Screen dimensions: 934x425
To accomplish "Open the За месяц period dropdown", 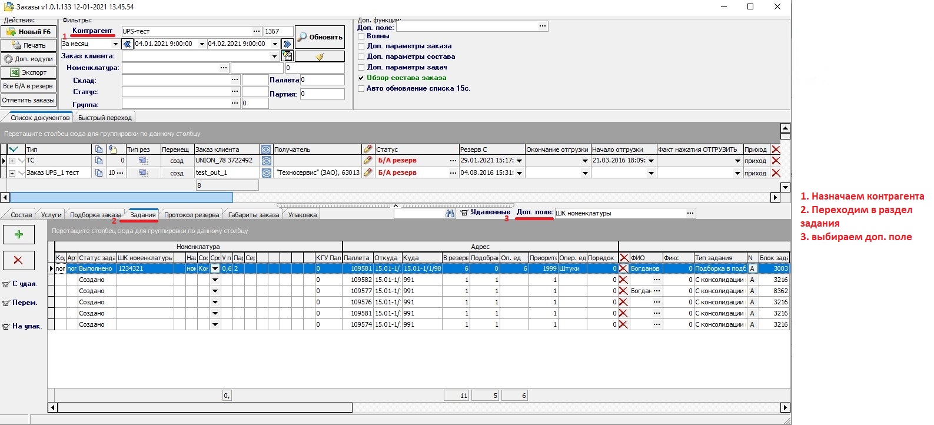I will point(115,44).
